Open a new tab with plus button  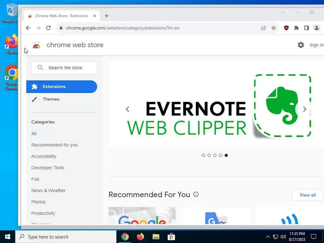coord(107,16)
